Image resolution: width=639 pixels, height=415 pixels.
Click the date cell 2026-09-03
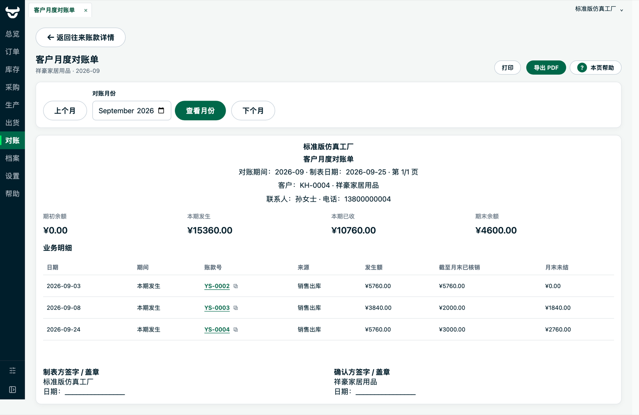(x=64, y=286)
